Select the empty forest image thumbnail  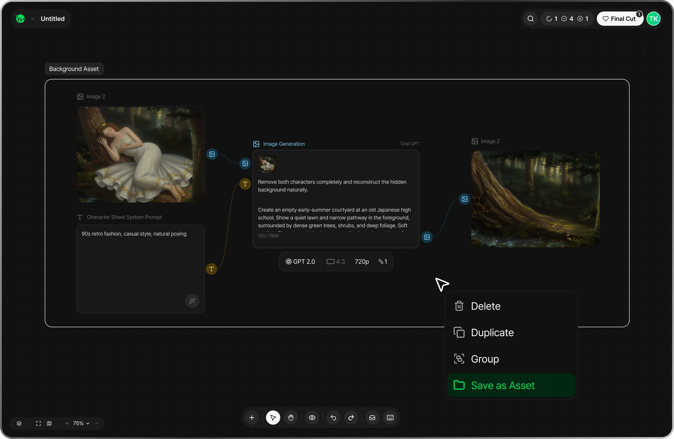535,199
